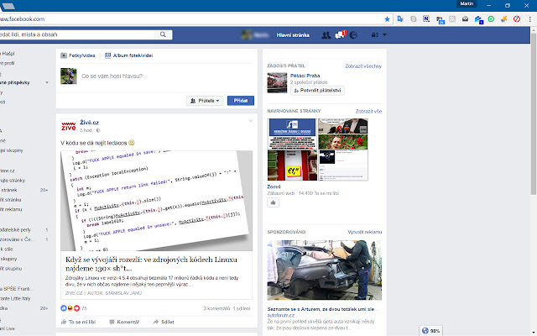Expand the Facebook account menu arrow
This screenshot has height=336, width=537.
[x=384, y=35]
